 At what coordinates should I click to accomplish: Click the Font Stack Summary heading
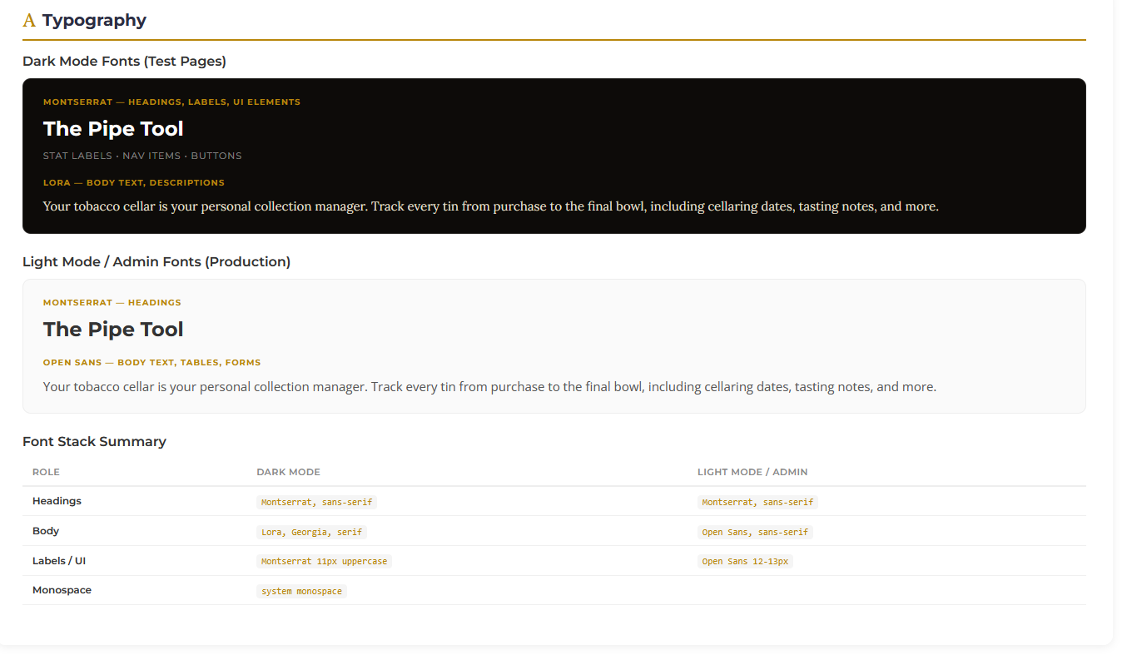(x=94, y=441)
